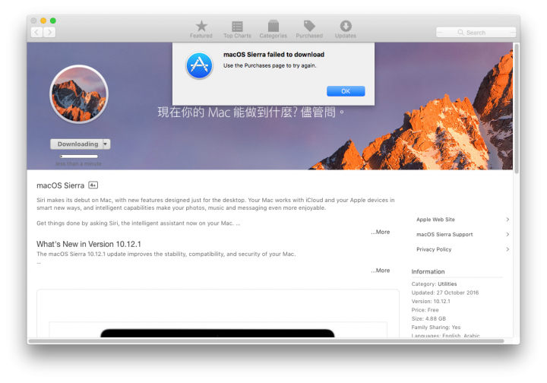Click the Information section heading
547x383 pixels.
click(x=428, y=272)
